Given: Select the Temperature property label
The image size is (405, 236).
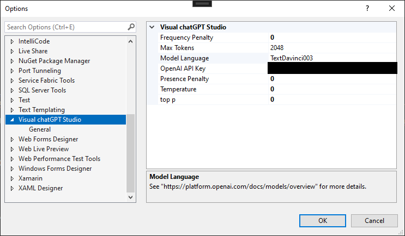Looking at the screenshot, I should [178, 89].
